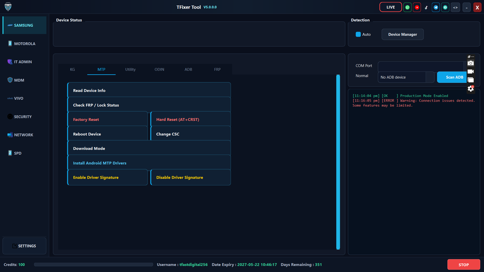Click the Normal label

click(362, 76)
